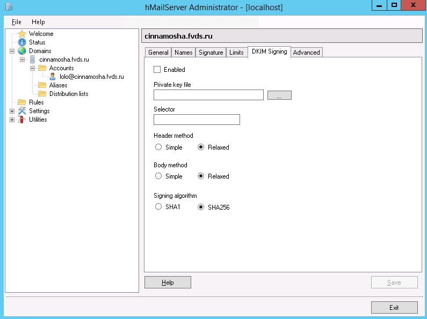Switch to the Advanced tab
Image resolution: width=427 pixels, height=319 pixels.
click(306, 53)
